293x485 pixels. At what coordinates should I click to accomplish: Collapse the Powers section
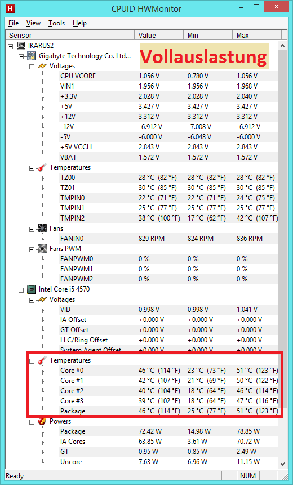(x=32, y=422)
